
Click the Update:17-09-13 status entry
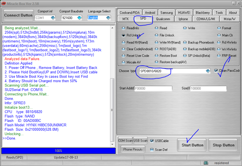66,157
